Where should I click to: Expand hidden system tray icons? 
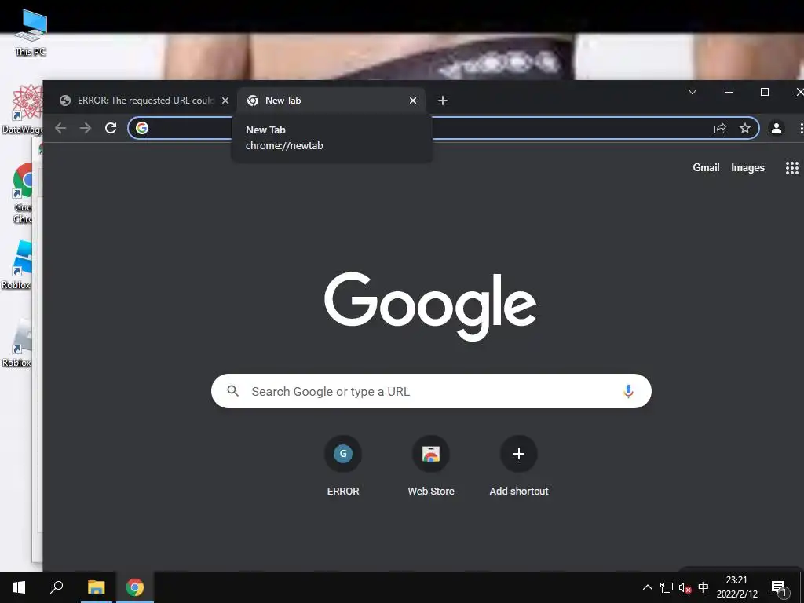tap(648, 587)
